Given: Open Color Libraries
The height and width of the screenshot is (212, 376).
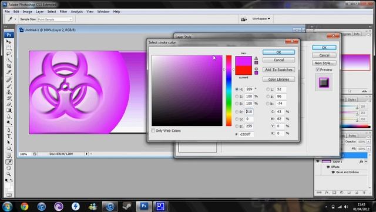Looking at the screenshot, I should click(x=278, y=79).
